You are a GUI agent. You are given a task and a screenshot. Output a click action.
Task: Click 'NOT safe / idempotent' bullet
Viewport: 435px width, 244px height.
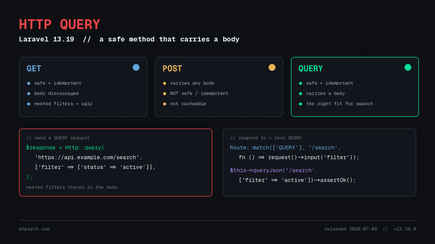tap(199, 94)
